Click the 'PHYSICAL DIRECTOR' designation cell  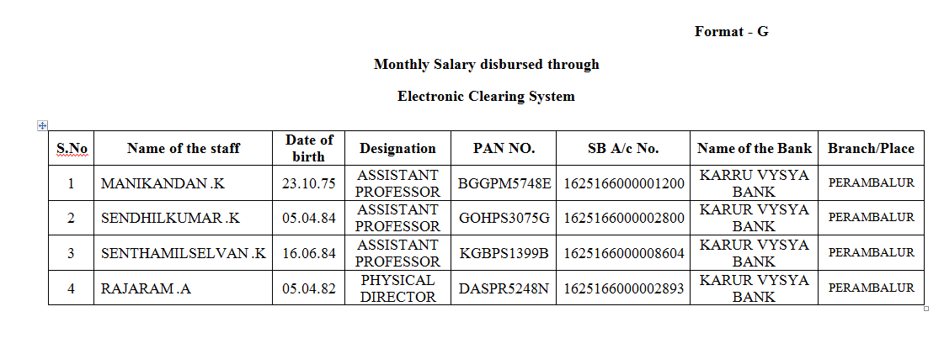(397, 288)
